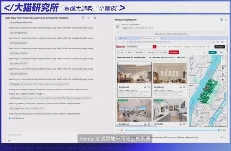This screenshot has width=231, height=151.
Task: Open the View Photos dropdown
Action: tap(182, 57)
